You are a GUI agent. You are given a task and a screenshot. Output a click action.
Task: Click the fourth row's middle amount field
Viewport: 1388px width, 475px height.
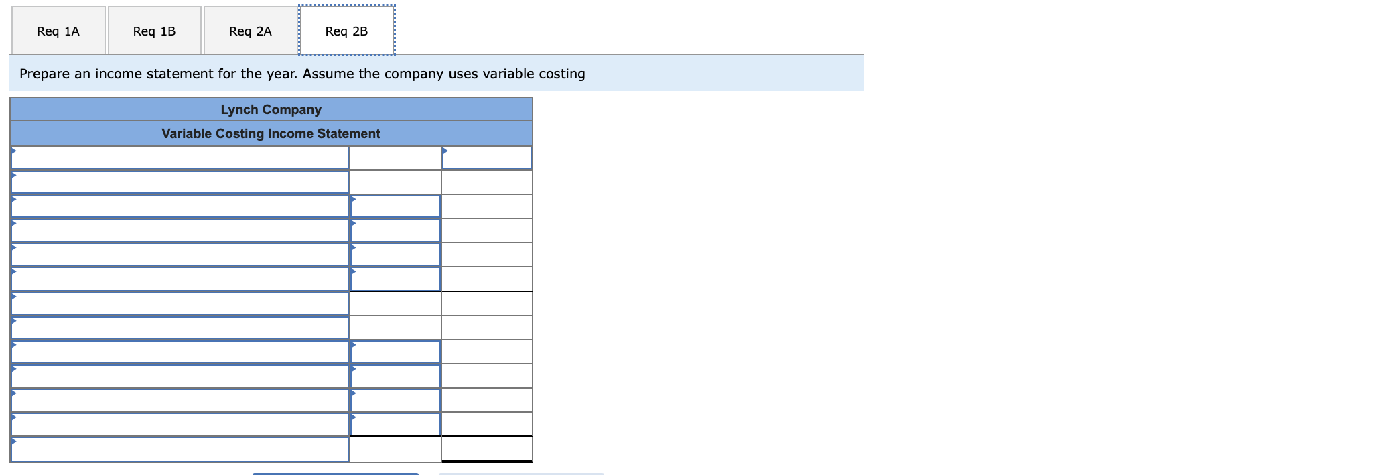tap(396, 230)
